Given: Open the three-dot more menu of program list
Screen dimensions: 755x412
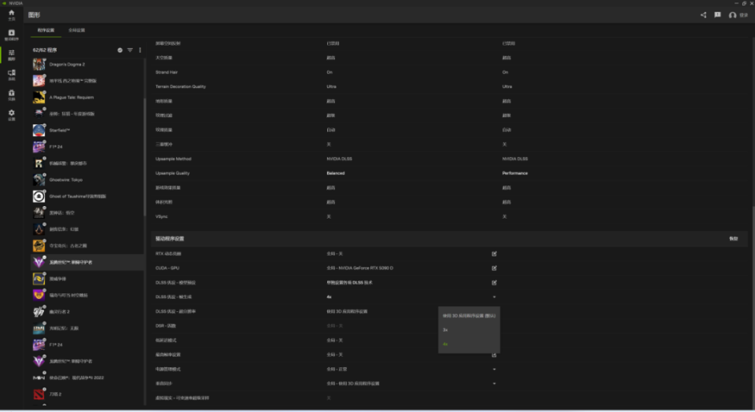Looking at the screenshot, I should point(140,50).
